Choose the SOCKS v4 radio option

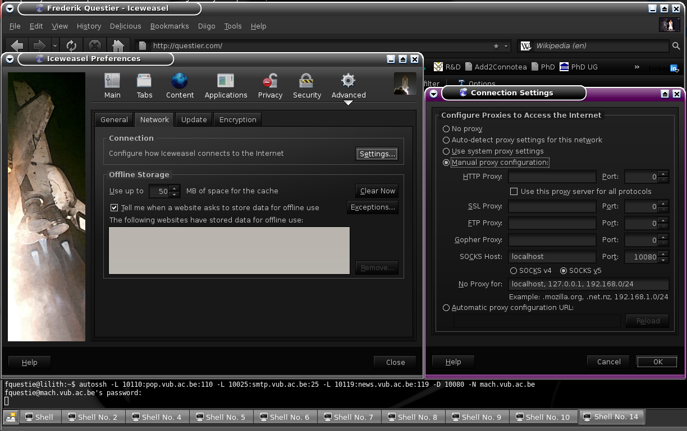click(514, 271)
